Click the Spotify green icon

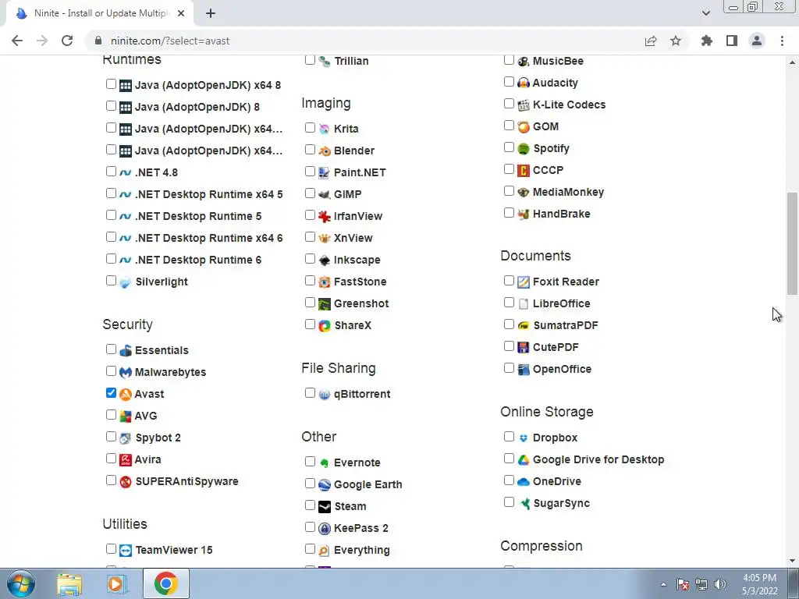click(x=524, y=149)
